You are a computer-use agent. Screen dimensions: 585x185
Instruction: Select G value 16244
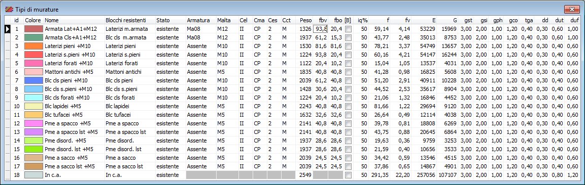[448, 55]
